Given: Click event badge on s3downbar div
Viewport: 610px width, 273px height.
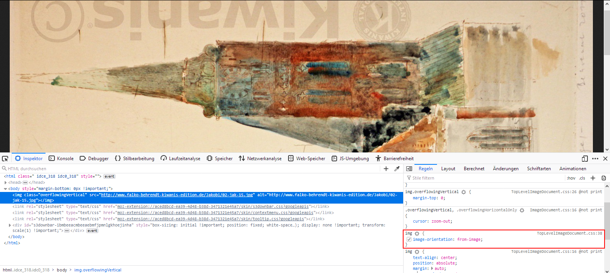Looking at the screenshot, I should coord(93,231).
